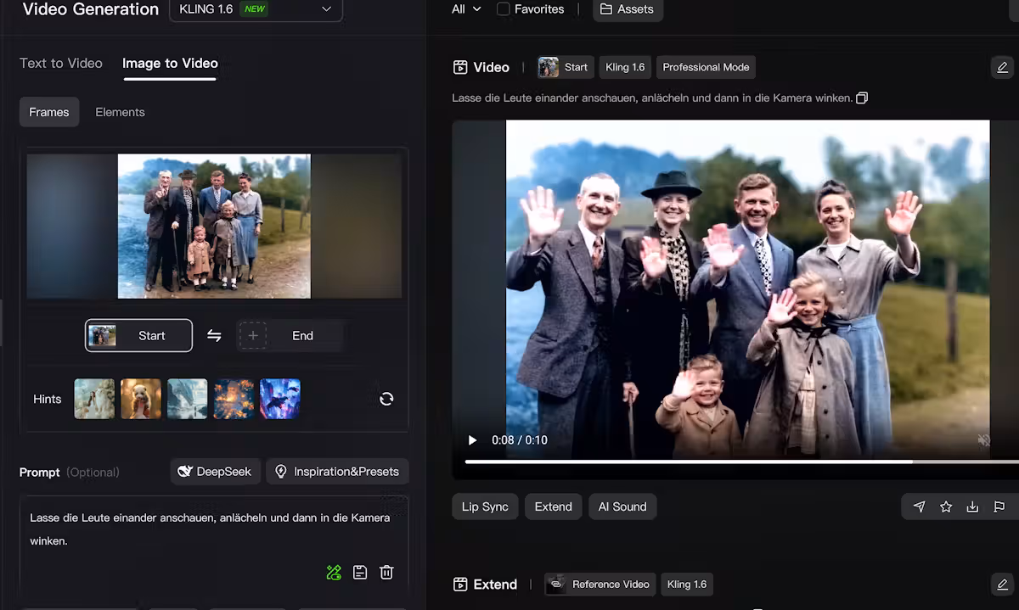The width and height of the screenshot is (1019, 610).
Task: Switch to the Text to Video tab
Action: point(60,63)
